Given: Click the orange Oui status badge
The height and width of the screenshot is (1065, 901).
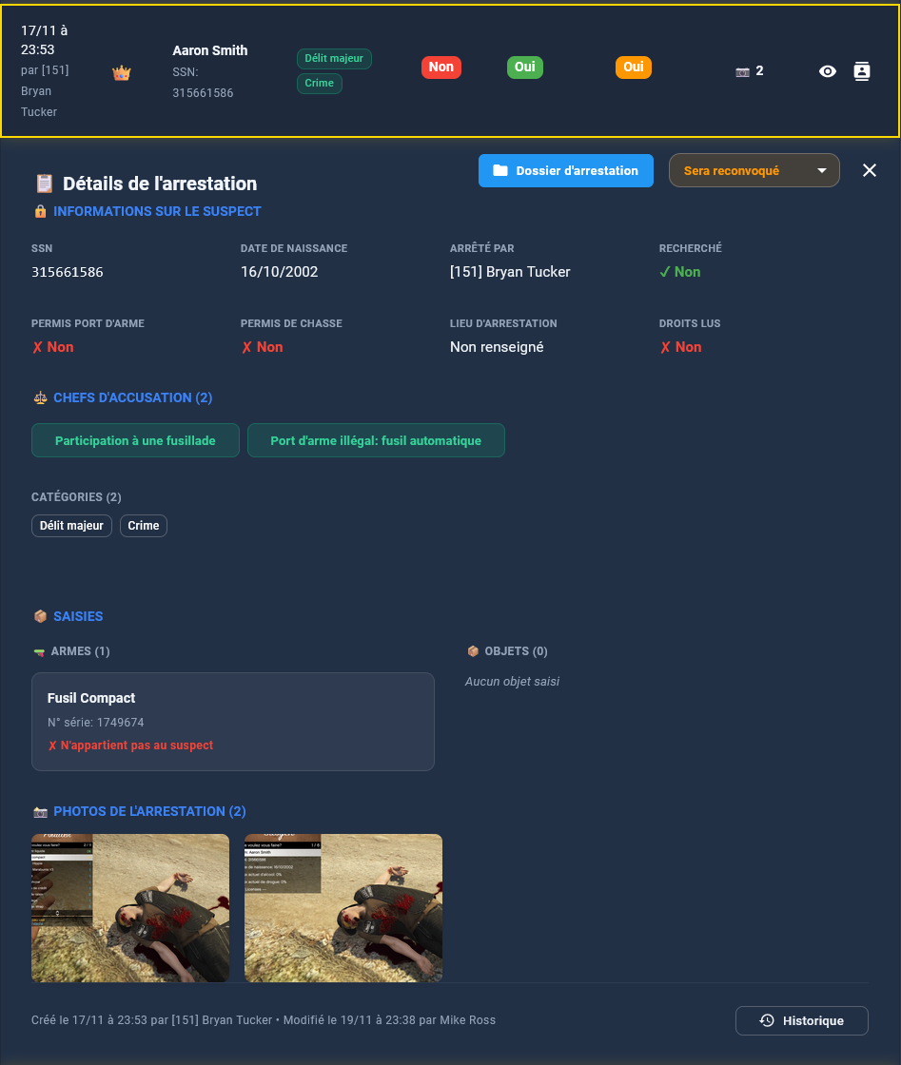Looking at the screenshot, I should tap(633, 67).
